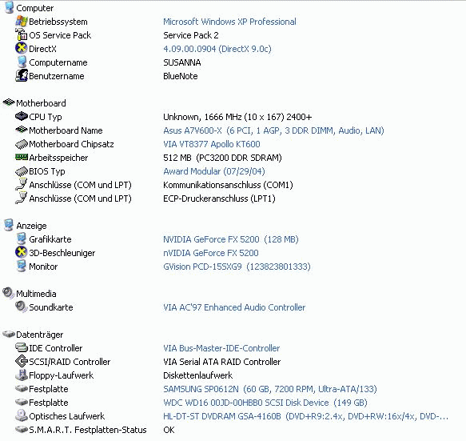The image size is (466, 441).
Task: Select the SCSI/RAID Controller icon
Action: tap(22, 361)
